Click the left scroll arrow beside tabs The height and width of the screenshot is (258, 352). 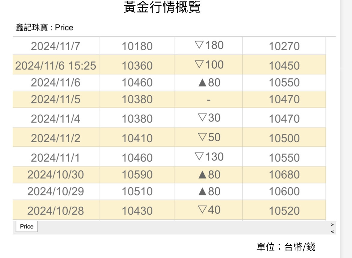[x=332, y=231]
